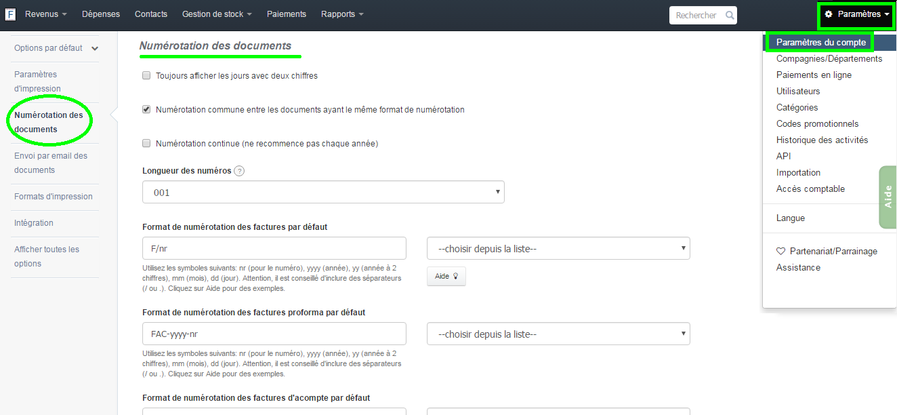
Task: Open the Revenus menu
Action: (45, 14)
